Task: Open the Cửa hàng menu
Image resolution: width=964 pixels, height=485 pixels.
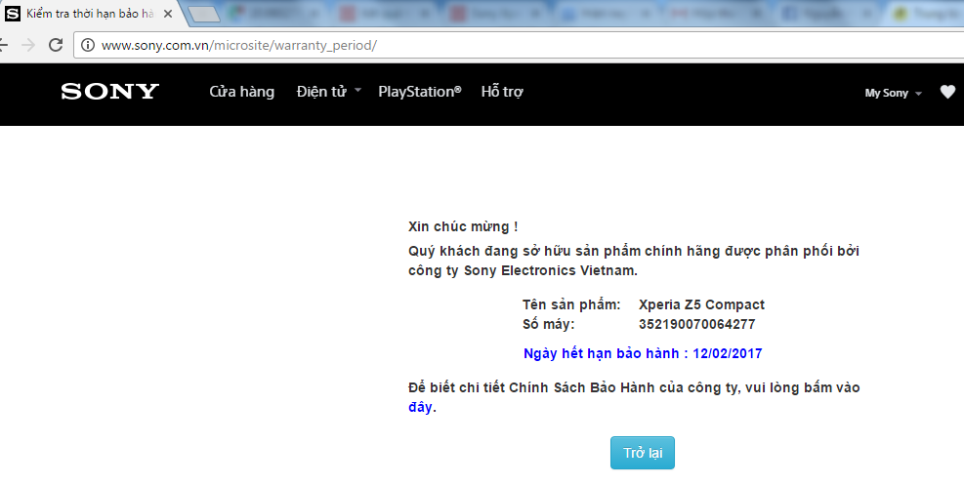Action: pos(241,92)
